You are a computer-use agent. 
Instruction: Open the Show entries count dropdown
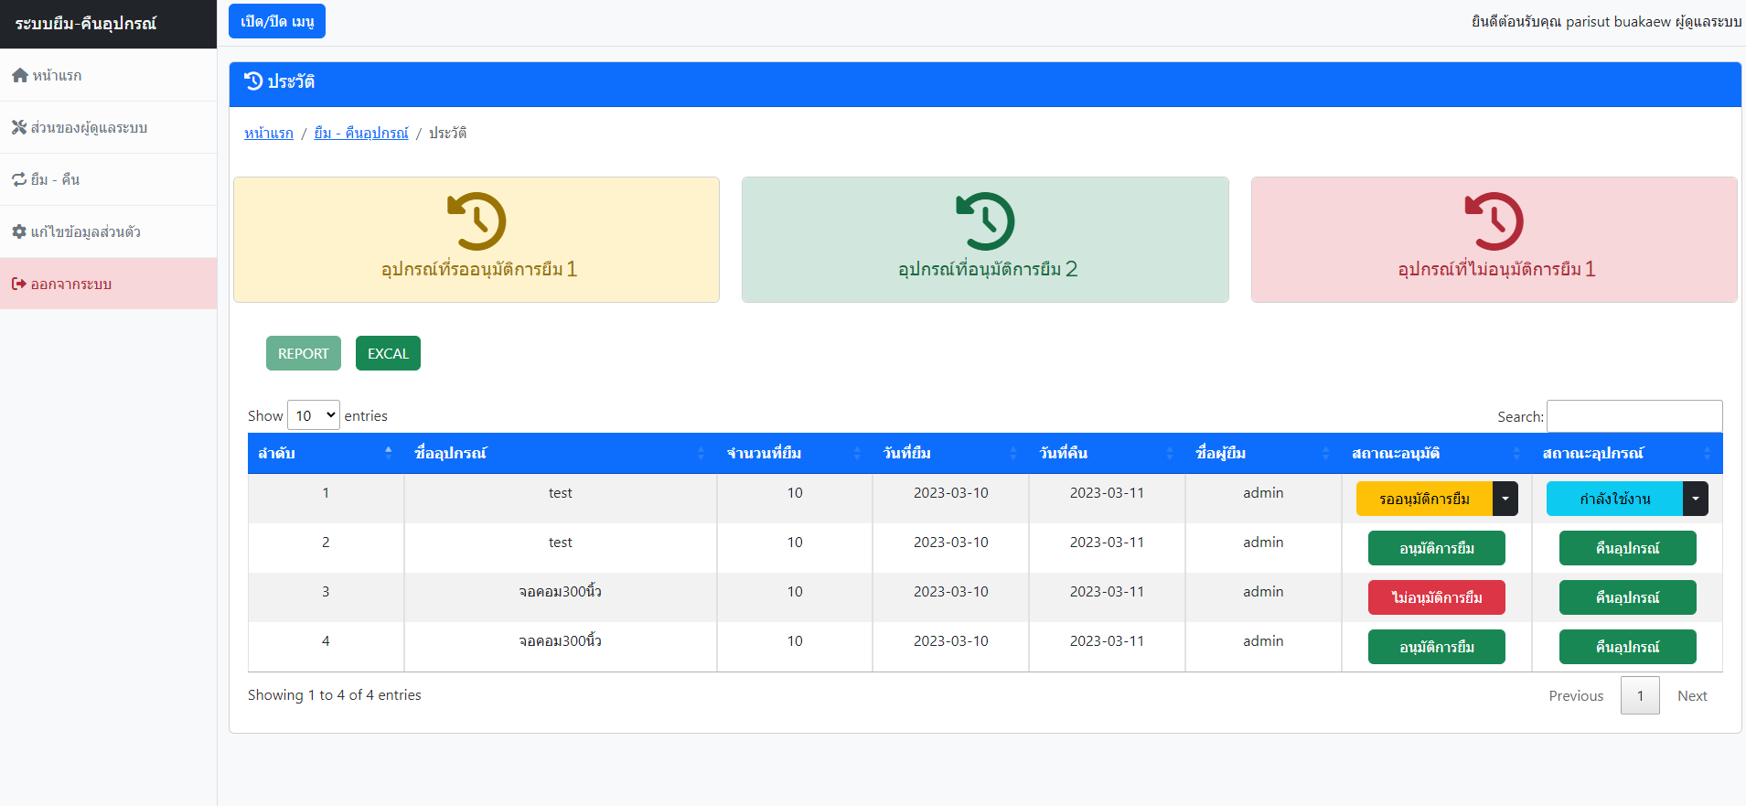coord(314,415)
